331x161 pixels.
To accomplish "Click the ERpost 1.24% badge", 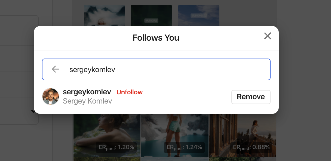I will [x=184, y=147].
